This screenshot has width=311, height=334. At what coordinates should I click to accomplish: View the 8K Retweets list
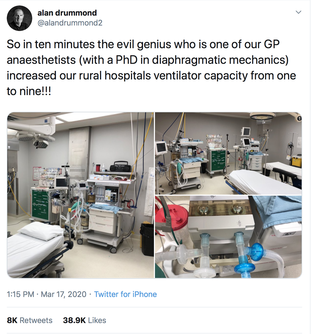coord(29,320)
